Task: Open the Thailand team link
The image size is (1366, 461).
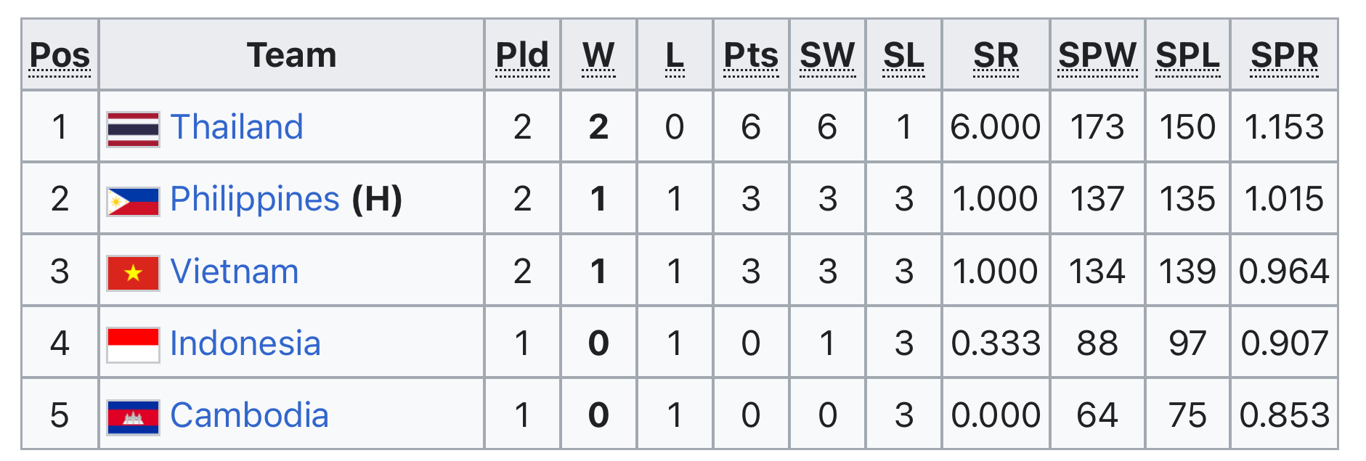Action: (237, 127)
